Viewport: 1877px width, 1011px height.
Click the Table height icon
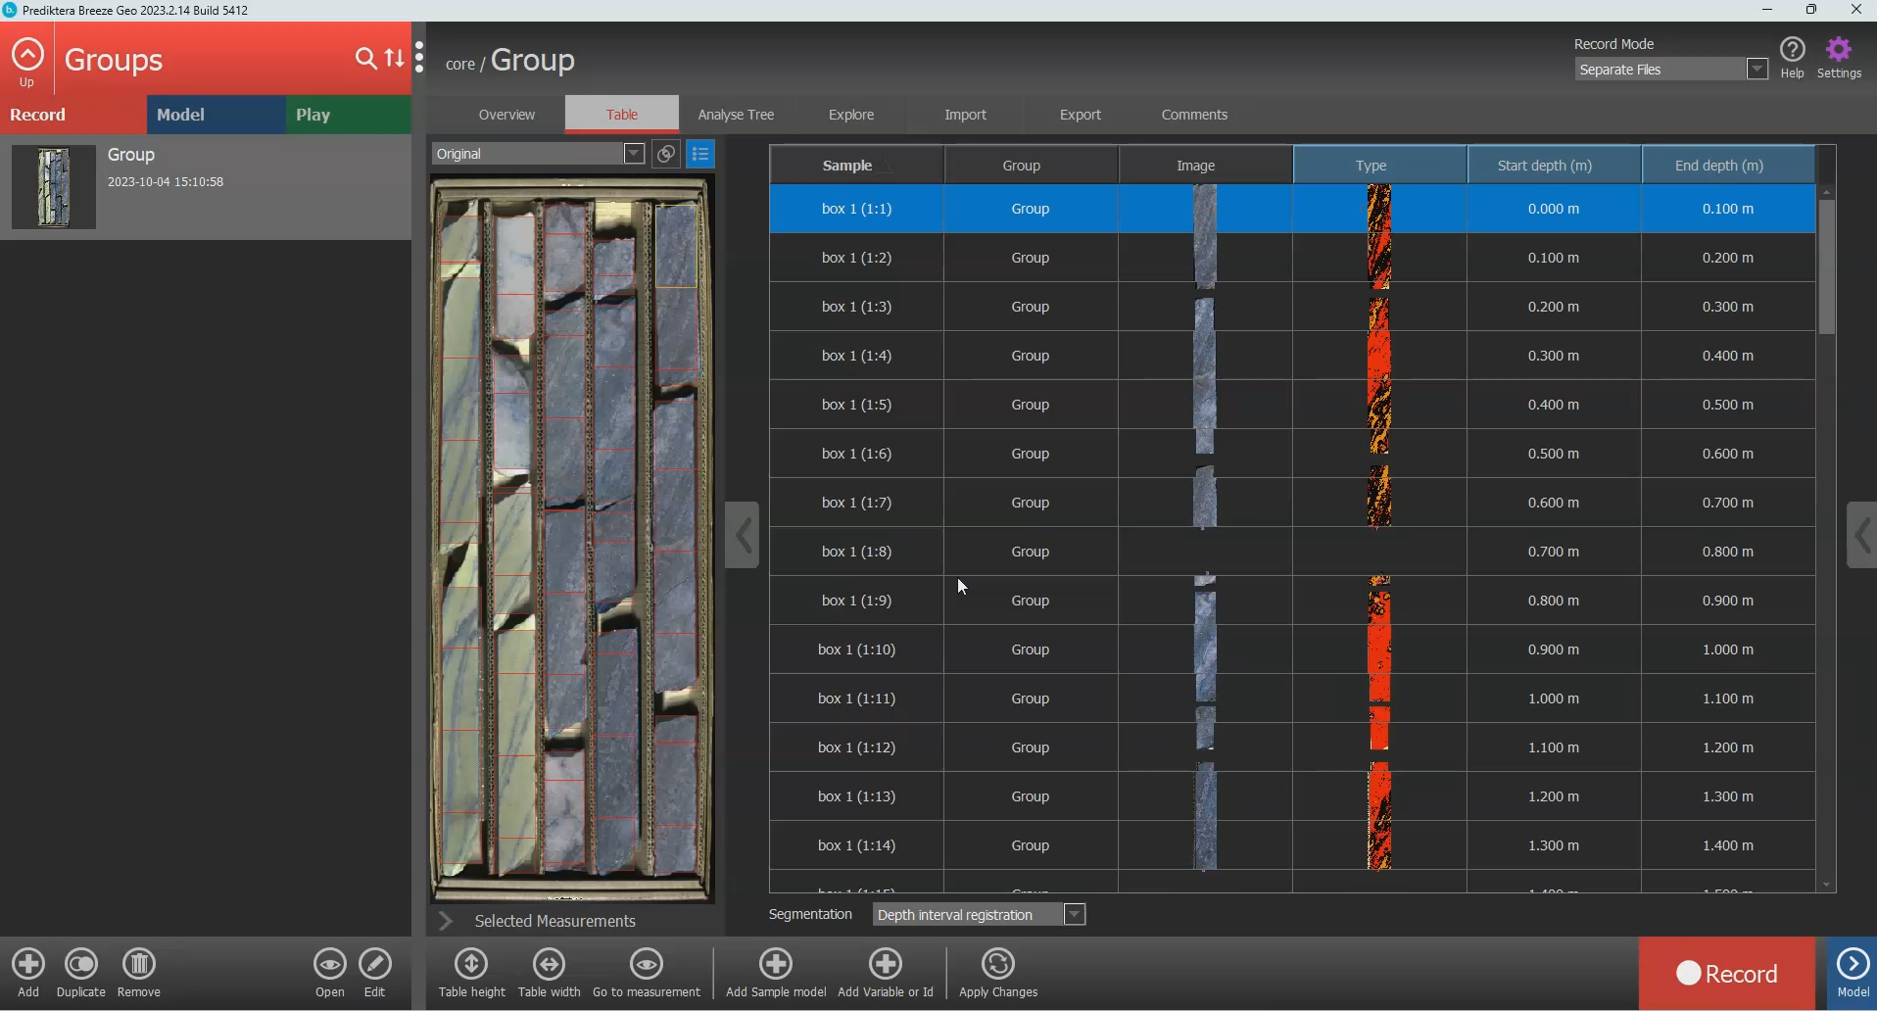pos(471,965)
